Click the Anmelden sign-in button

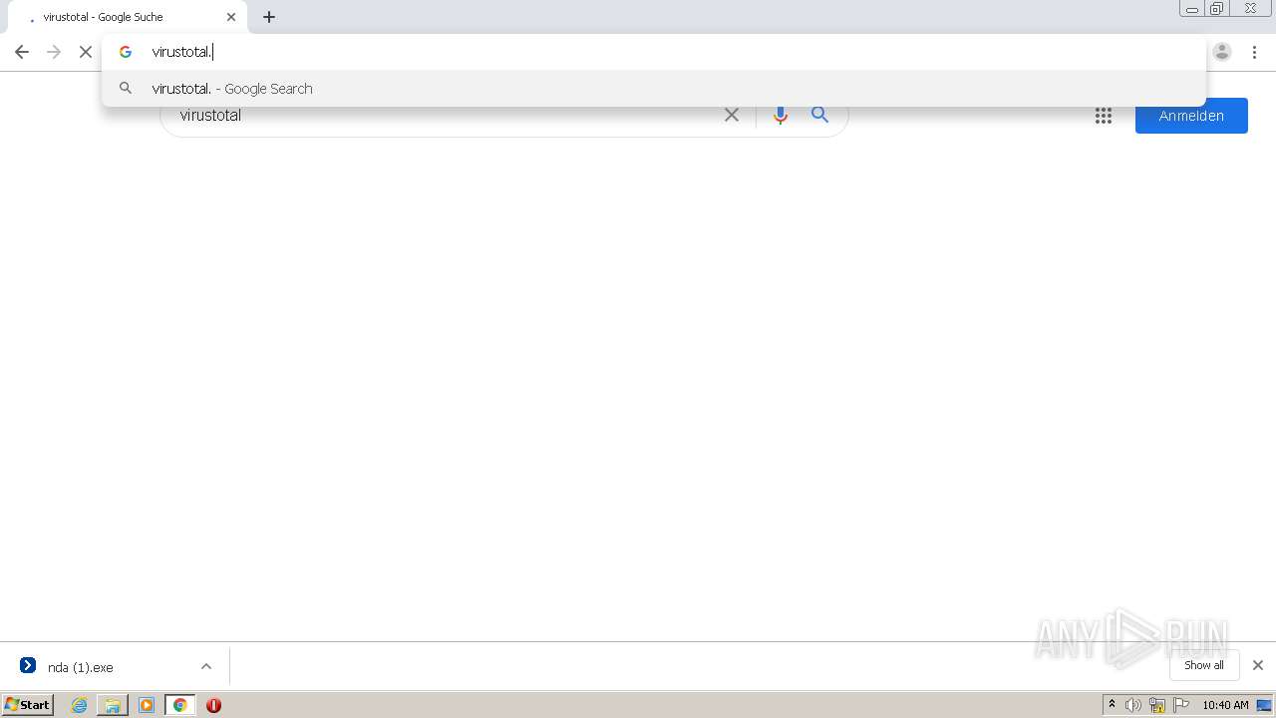pos(1191,116)
